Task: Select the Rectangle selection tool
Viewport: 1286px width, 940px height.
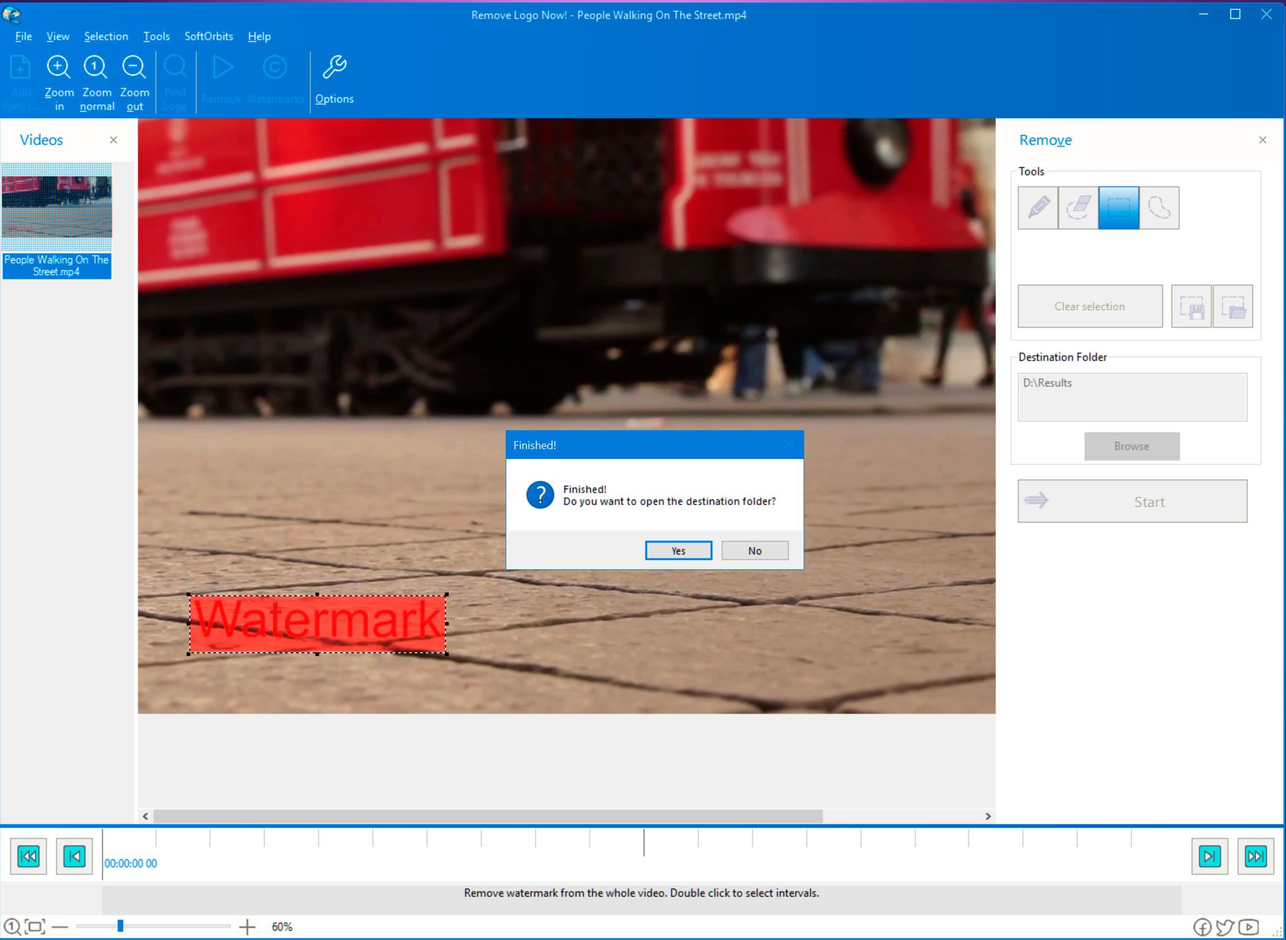Action: coord(1118,208)
